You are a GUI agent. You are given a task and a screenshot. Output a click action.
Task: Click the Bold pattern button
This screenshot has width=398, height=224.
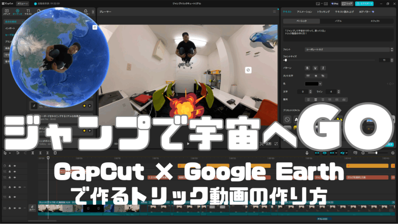(307, 68)
